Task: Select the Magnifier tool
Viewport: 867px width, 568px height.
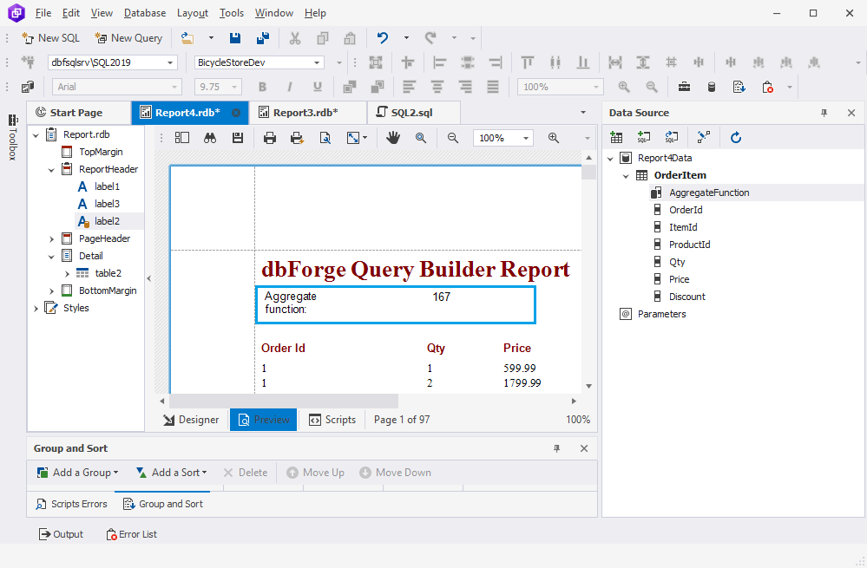Action: tap(421, 138)
